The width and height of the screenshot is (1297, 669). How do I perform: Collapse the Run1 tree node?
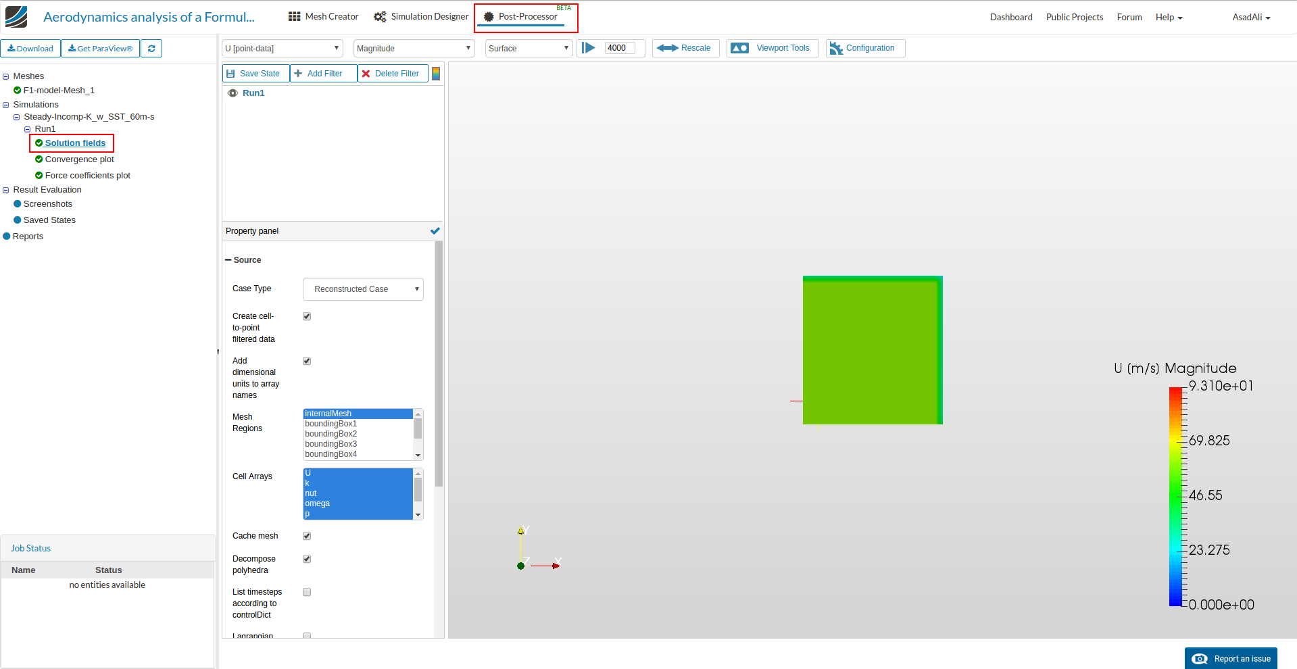pos(28,130)
